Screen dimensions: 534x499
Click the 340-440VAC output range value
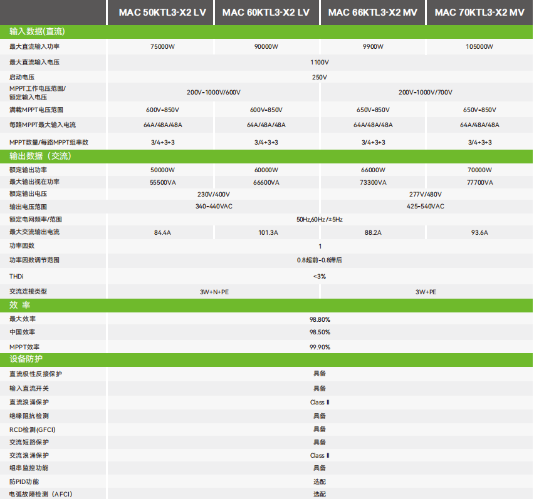(214, 206)
